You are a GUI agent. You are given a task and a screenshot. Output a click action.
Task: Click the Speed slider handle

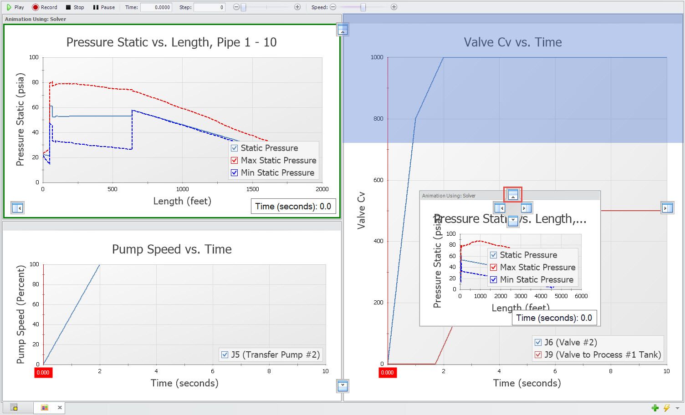click(x=363, y=7)
